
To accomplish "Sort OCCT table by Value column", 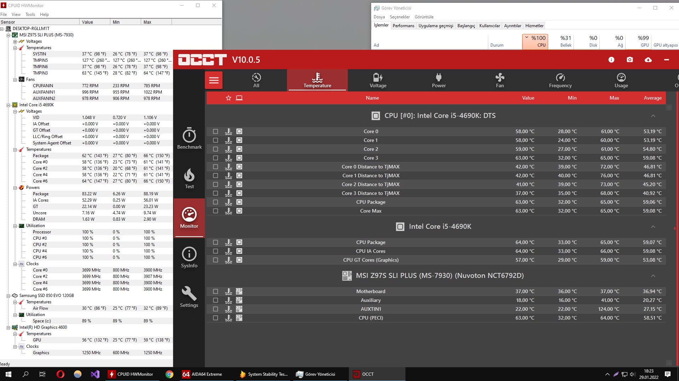I will tap(528, 98).
